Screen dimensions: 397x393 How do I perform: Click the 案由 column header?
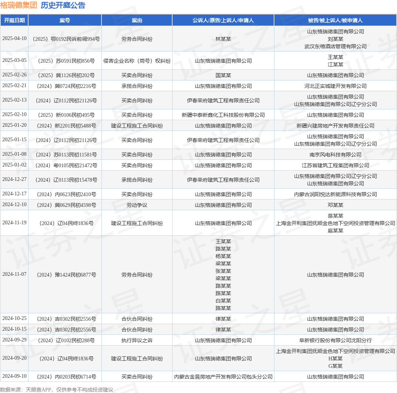click(x=137, y=20)
